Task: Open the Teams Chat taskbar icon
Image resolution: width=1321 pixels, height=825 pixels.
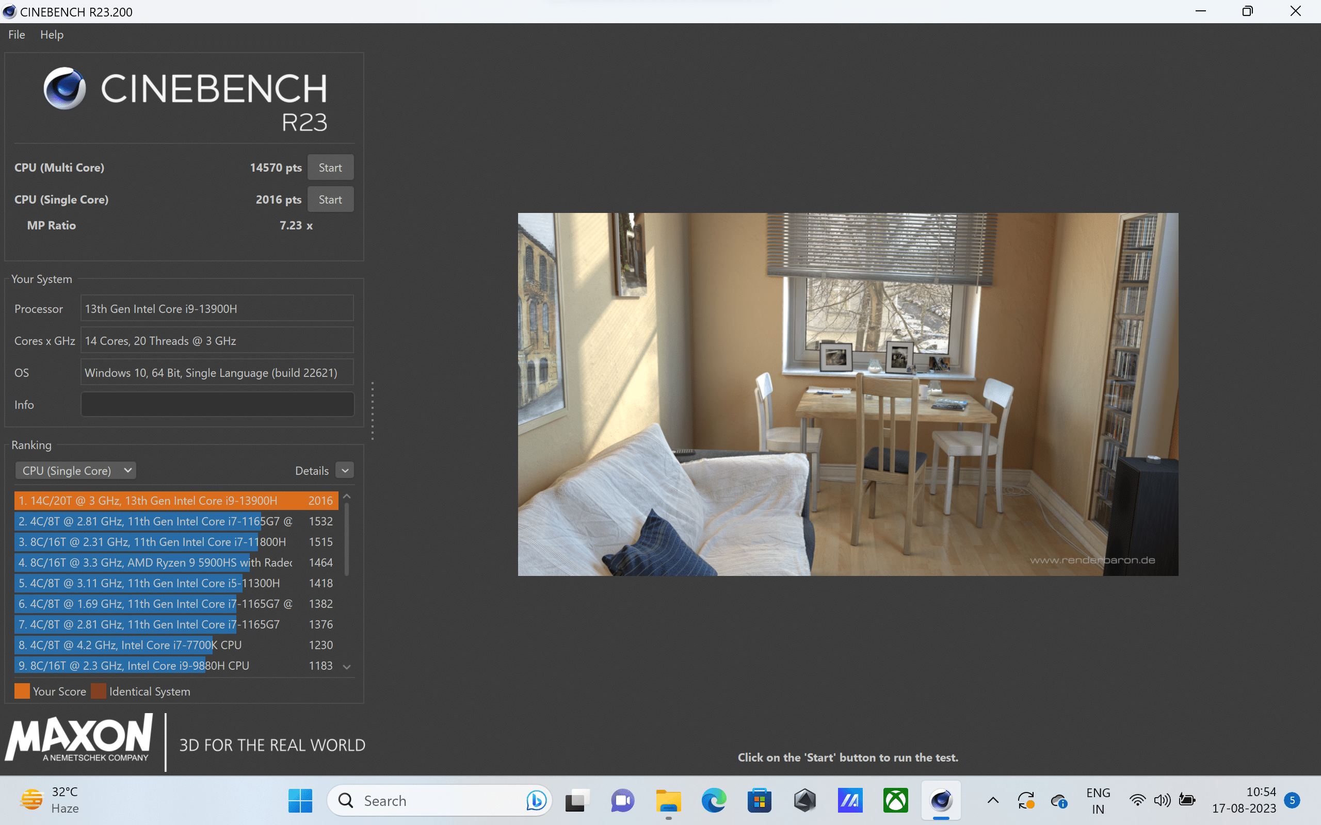Action: click(623, 800)
